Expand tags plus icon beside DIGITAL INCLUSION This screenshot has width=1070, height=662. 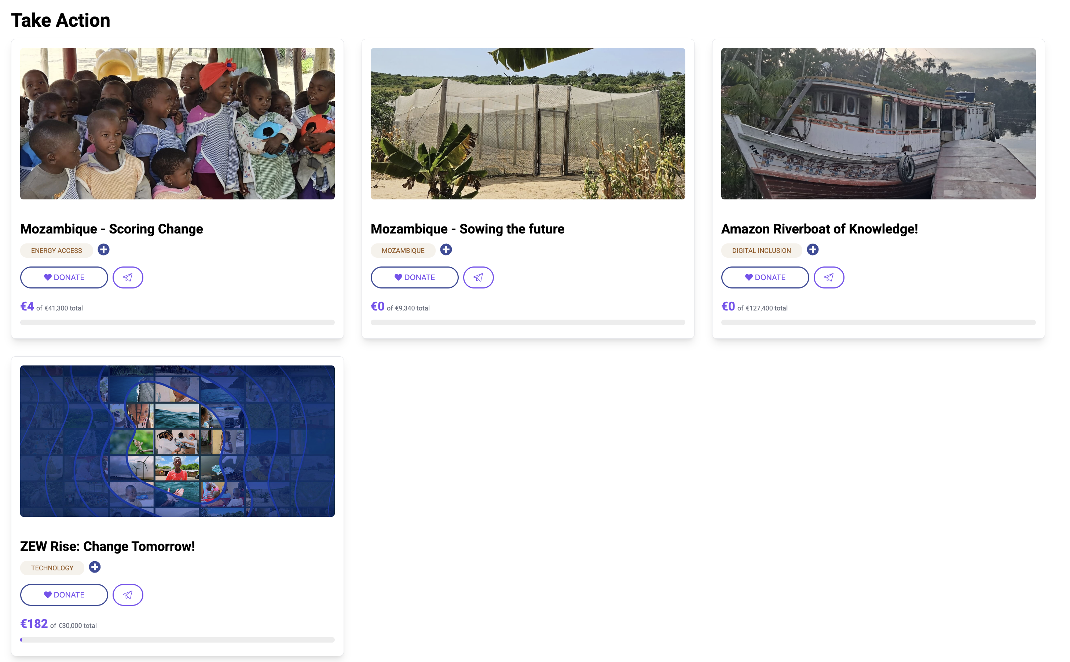813,250
